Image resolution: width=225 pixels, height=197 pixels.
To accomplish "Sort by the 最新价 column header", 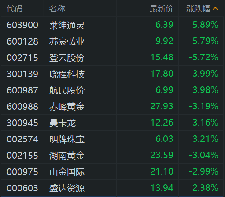I will coord(162,9).
